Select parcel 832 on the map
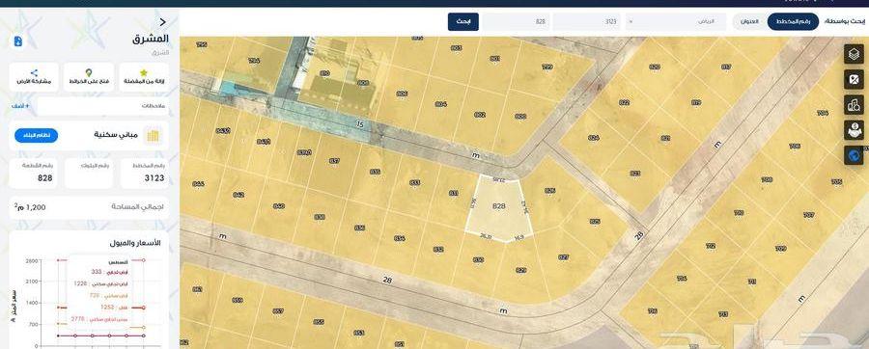 [x=438, y=250]
